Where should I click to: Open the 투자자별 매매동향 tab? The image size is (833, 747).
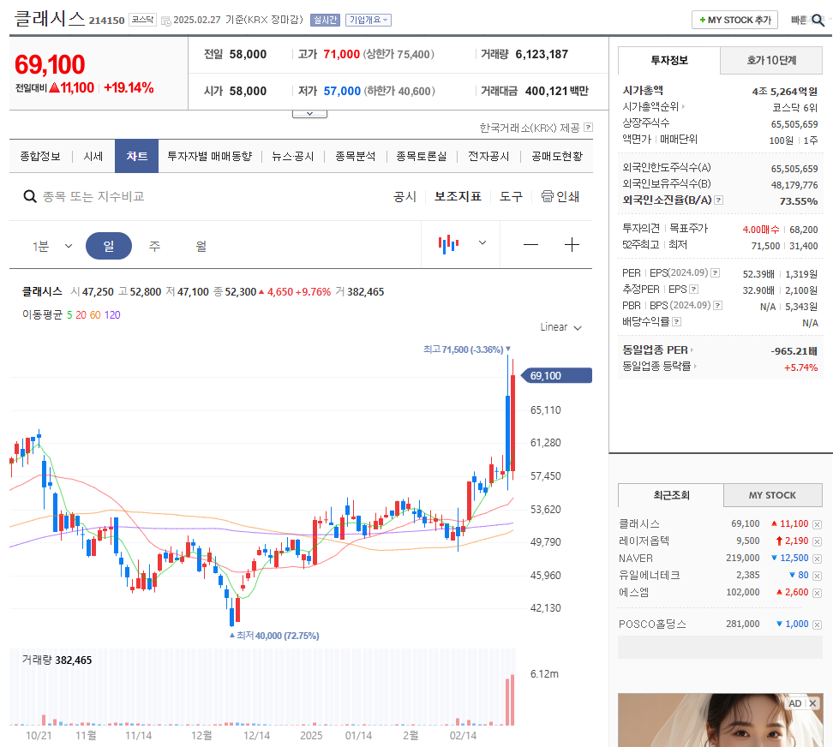[210, 156]
